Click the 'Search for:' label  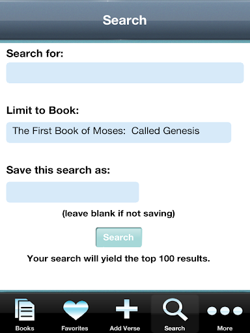pyautogui.click(x=35, y=53)
